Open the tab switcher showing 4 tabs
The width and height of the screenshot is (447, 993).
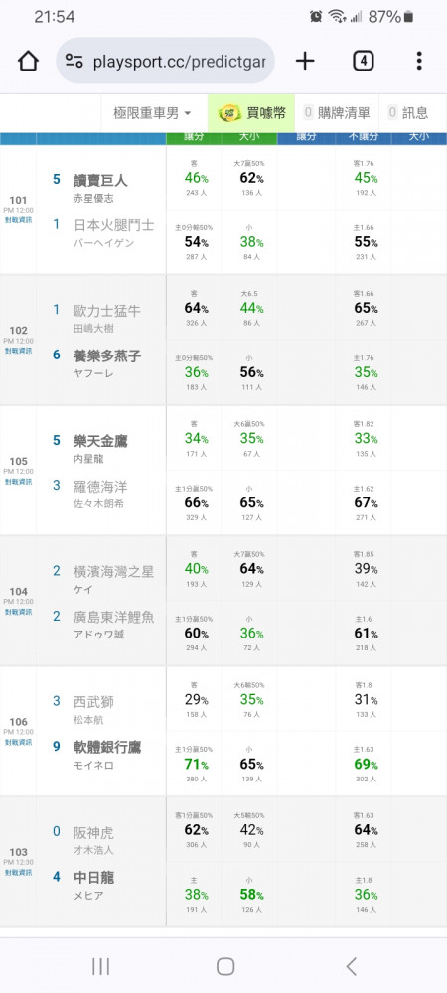363,61
